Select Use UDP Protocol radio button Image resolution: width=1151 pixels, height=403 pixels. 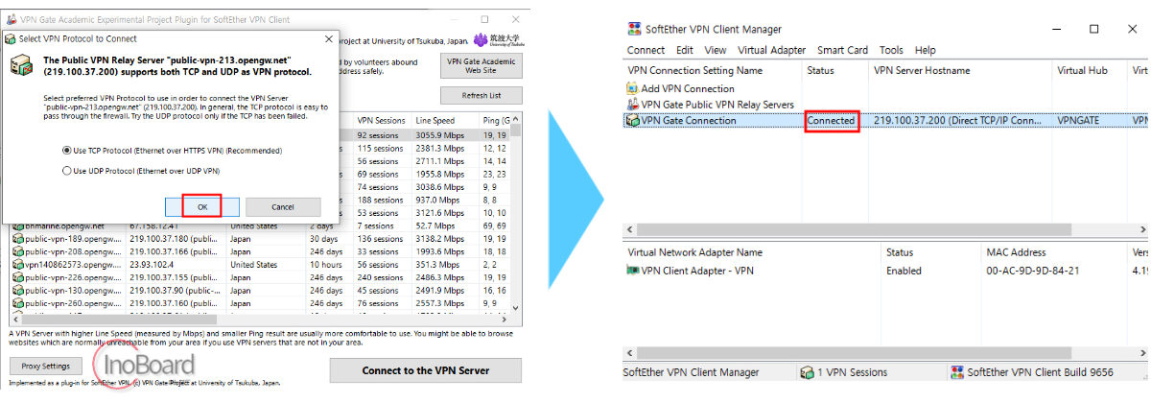65,170
